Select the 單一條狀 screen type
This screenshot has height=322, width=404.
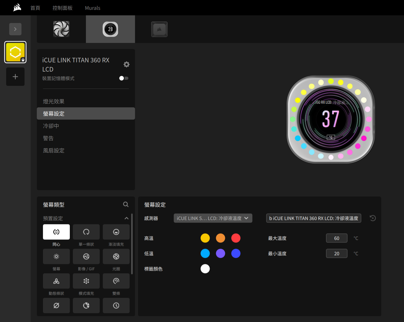tap(86, 232)
